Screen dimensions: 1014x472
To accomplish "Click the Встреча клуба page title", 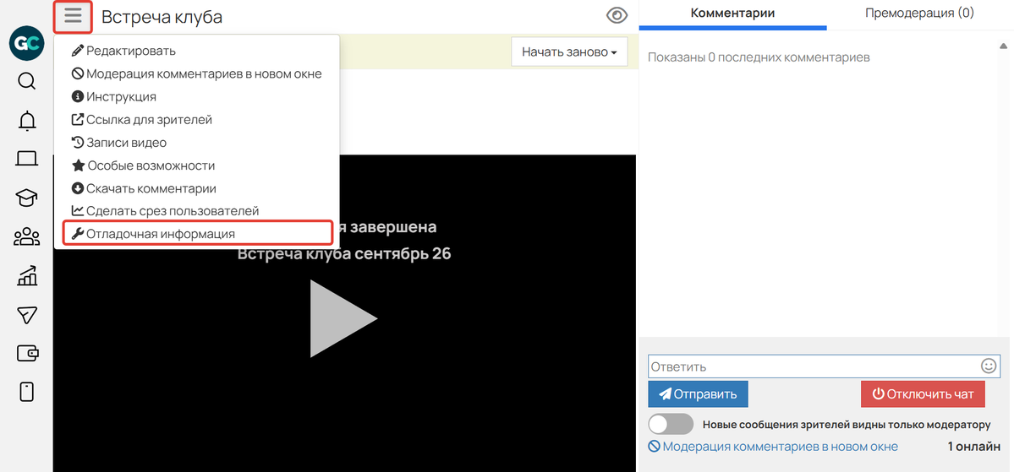I will (x=162, y=17).
